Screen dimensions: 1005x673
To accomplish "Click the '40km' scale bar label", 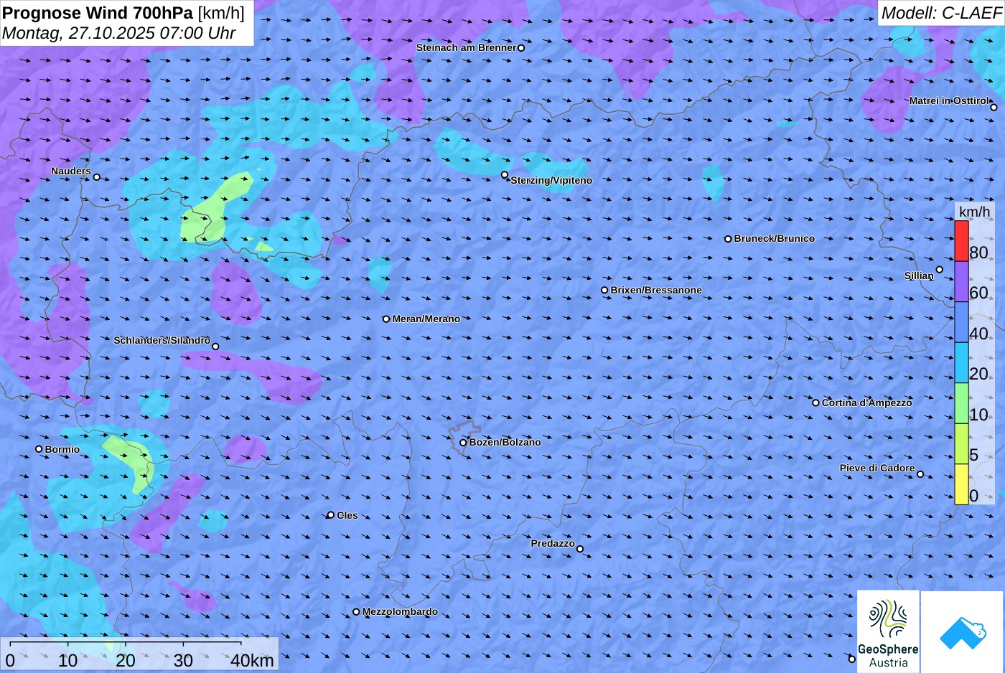I will pyautogui.click(x=252, y=660).
